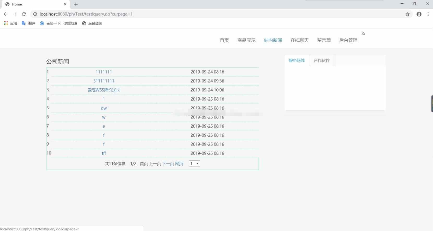Switch to the 合作伙伴 tab
The height and width of the screenshot is (231, 433).
322,60
